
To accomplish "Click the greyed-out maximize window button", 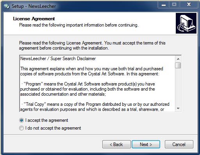I will 174,5.
